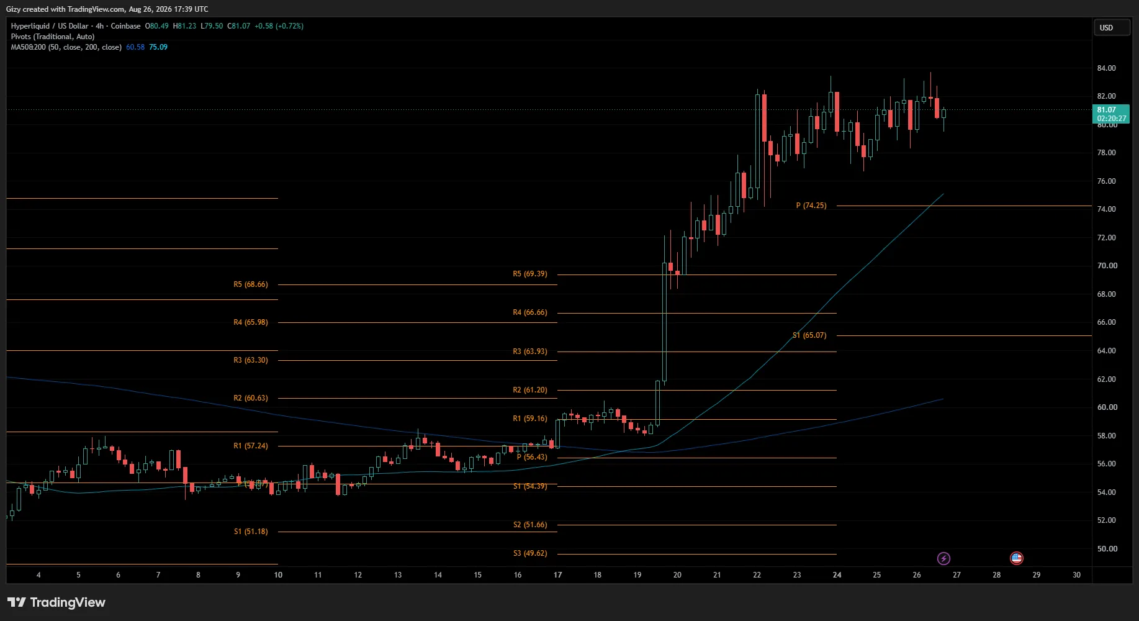Click date 30 on the time axis
1139x621 pixels.
[1076, 575]
